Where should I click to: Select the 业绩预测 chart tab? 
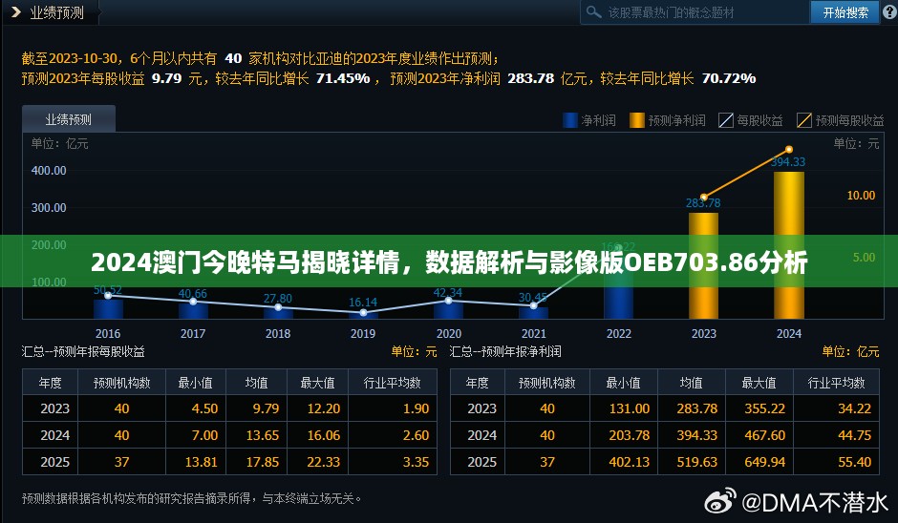pyautogui.click(x=69, y=119)
